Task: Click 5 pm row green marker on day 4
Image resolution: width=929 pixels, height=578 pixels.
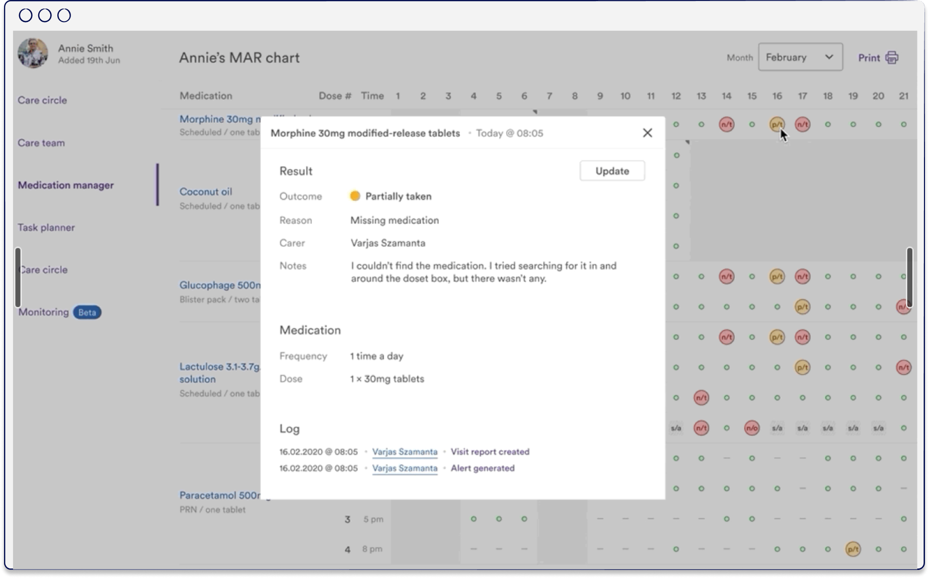Action: (x=473, y=519)
